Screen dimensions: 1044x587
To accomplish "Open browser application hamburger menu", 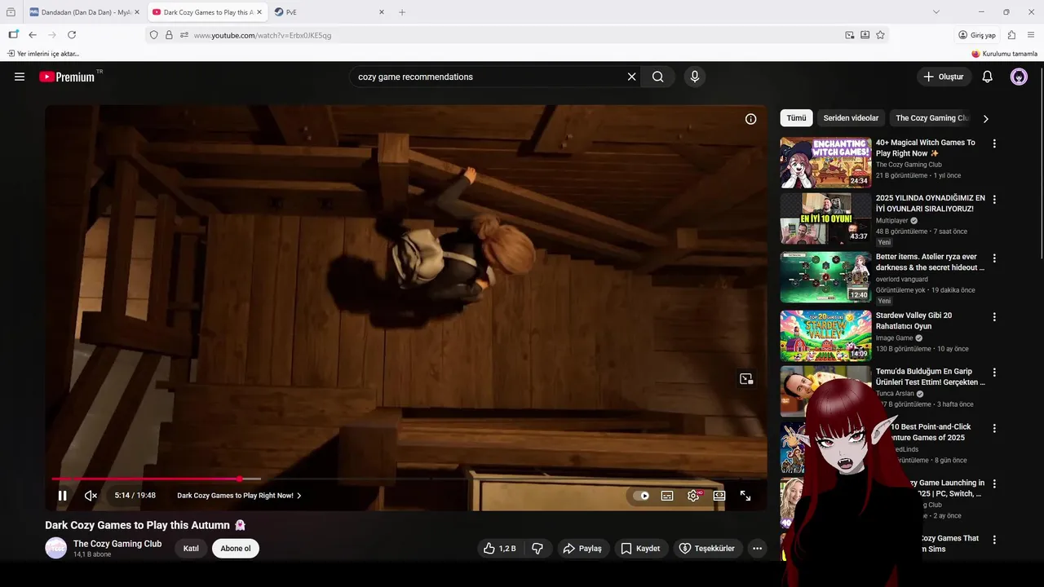I will click(1032, 35).
